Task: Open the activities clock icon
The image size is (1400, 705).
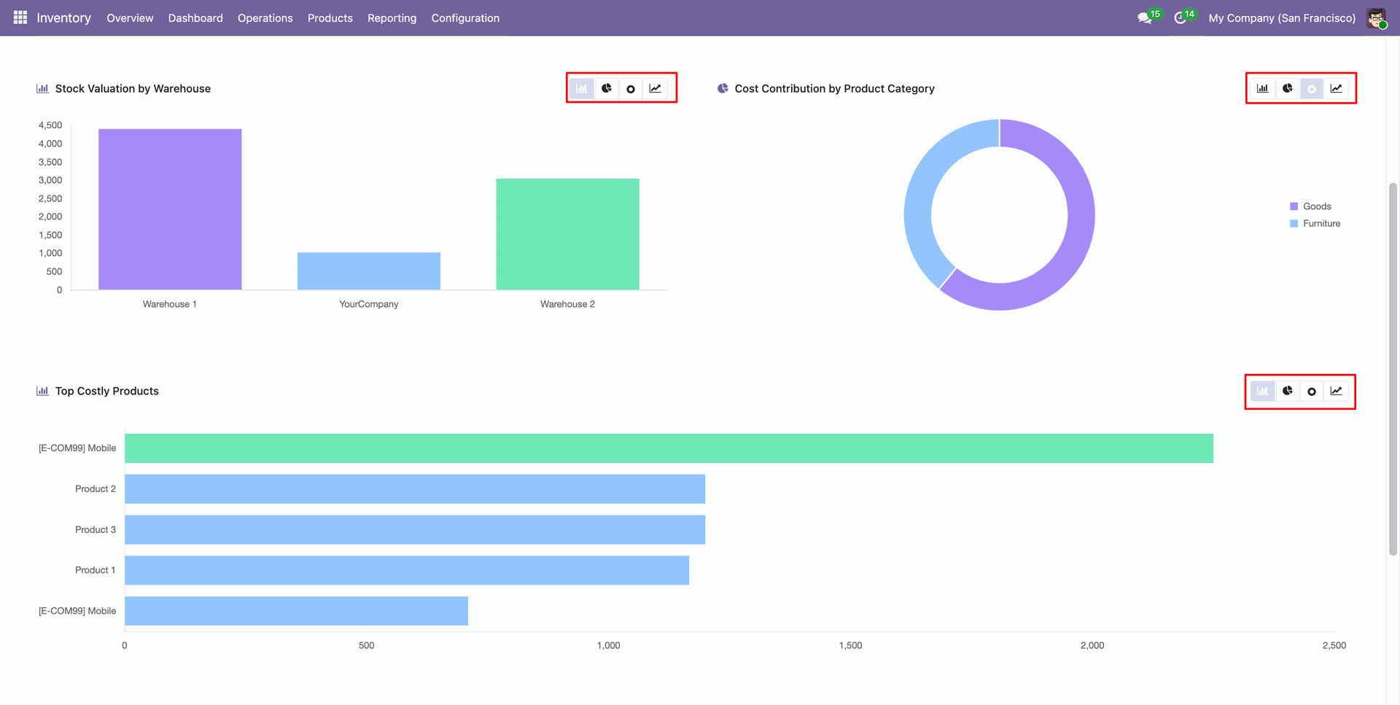Action: click(x=1180, y=18)
